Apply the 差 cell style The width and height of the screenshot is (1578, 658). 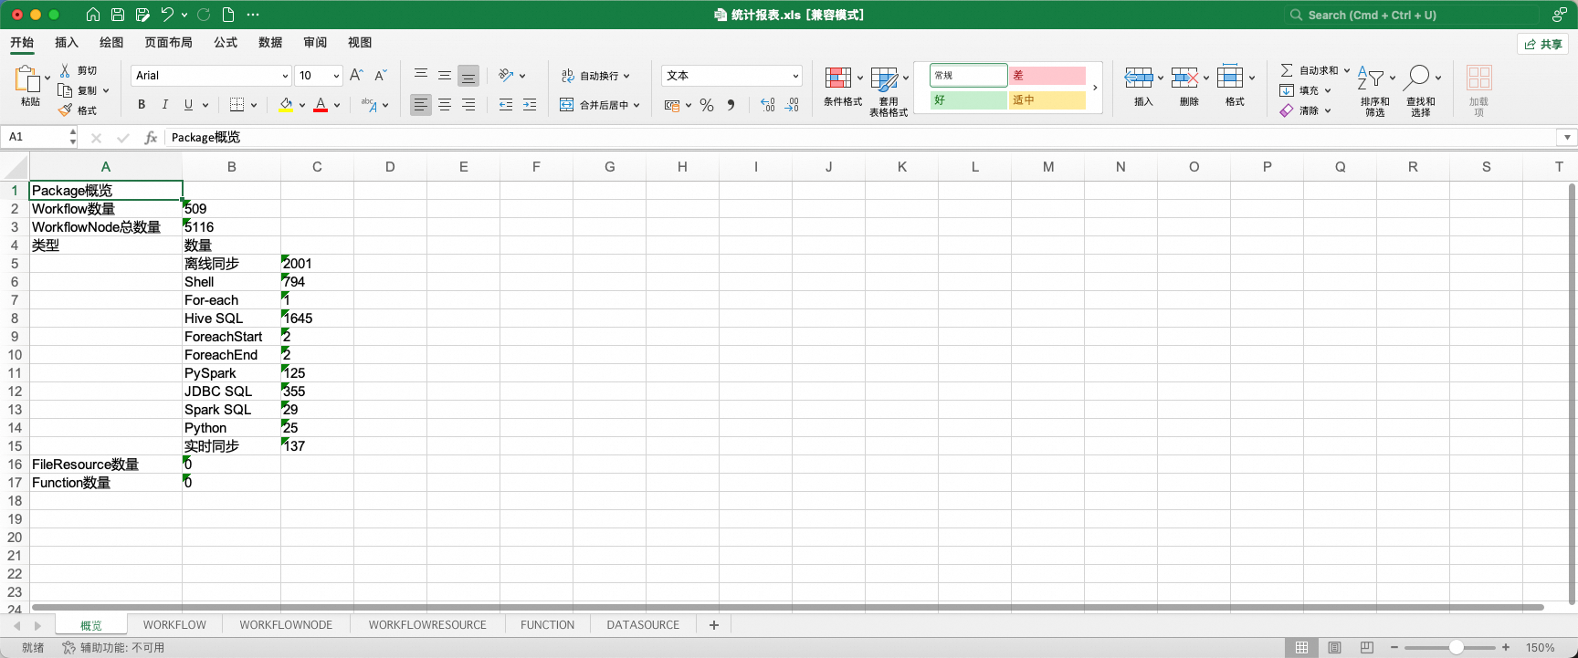point(1047,76)
